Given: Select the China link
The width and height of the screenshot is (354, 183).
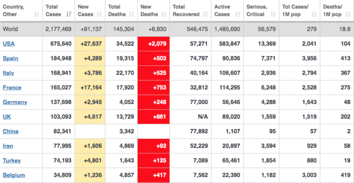Looking at the screenshot, I should 11,131.
